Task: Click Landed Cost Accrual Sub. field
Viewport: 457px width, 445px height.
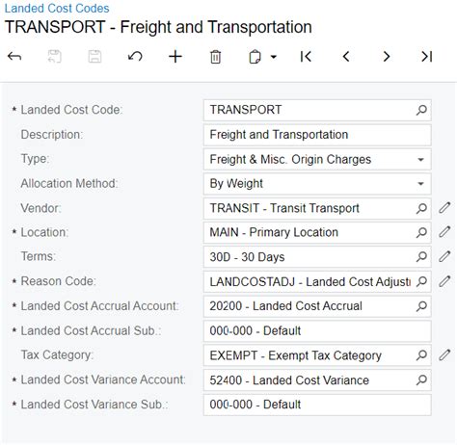Action: 317,330
